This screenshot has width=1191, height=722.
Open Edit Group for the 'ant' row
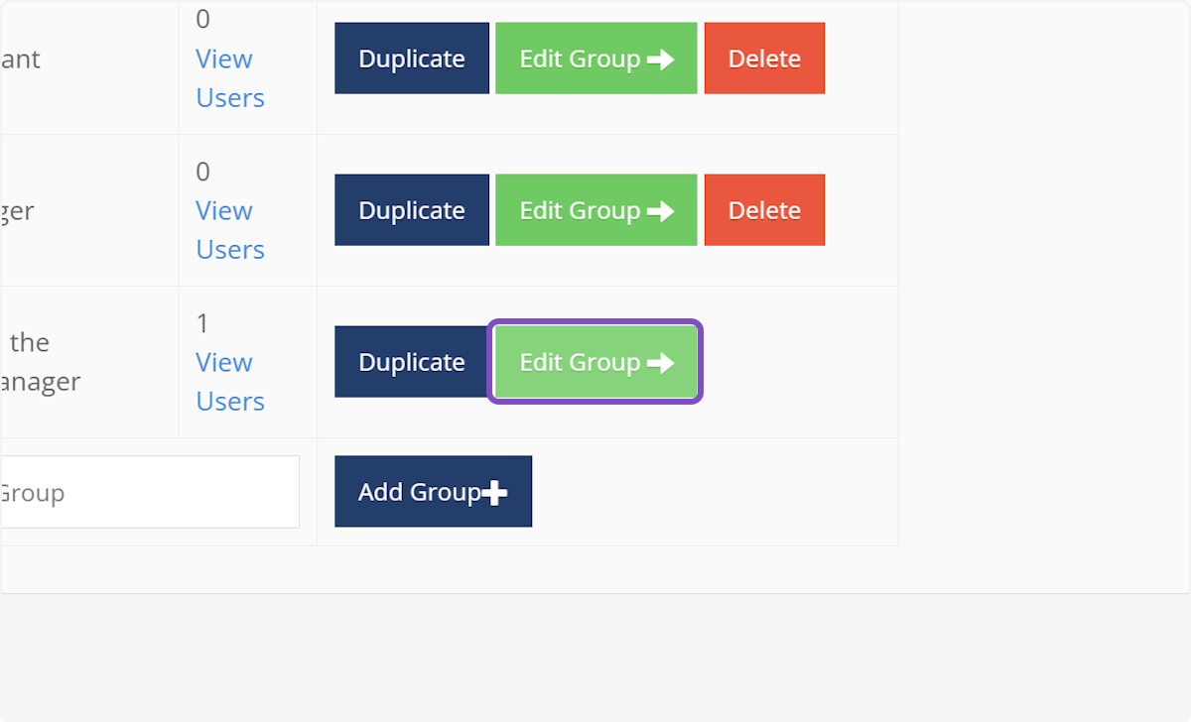click(x=580, y=59)
